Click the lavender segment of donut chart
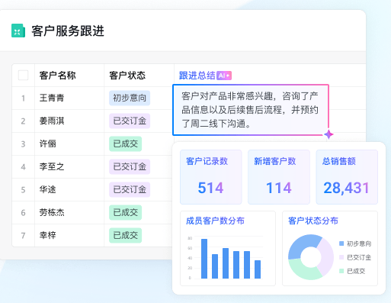 326,257
